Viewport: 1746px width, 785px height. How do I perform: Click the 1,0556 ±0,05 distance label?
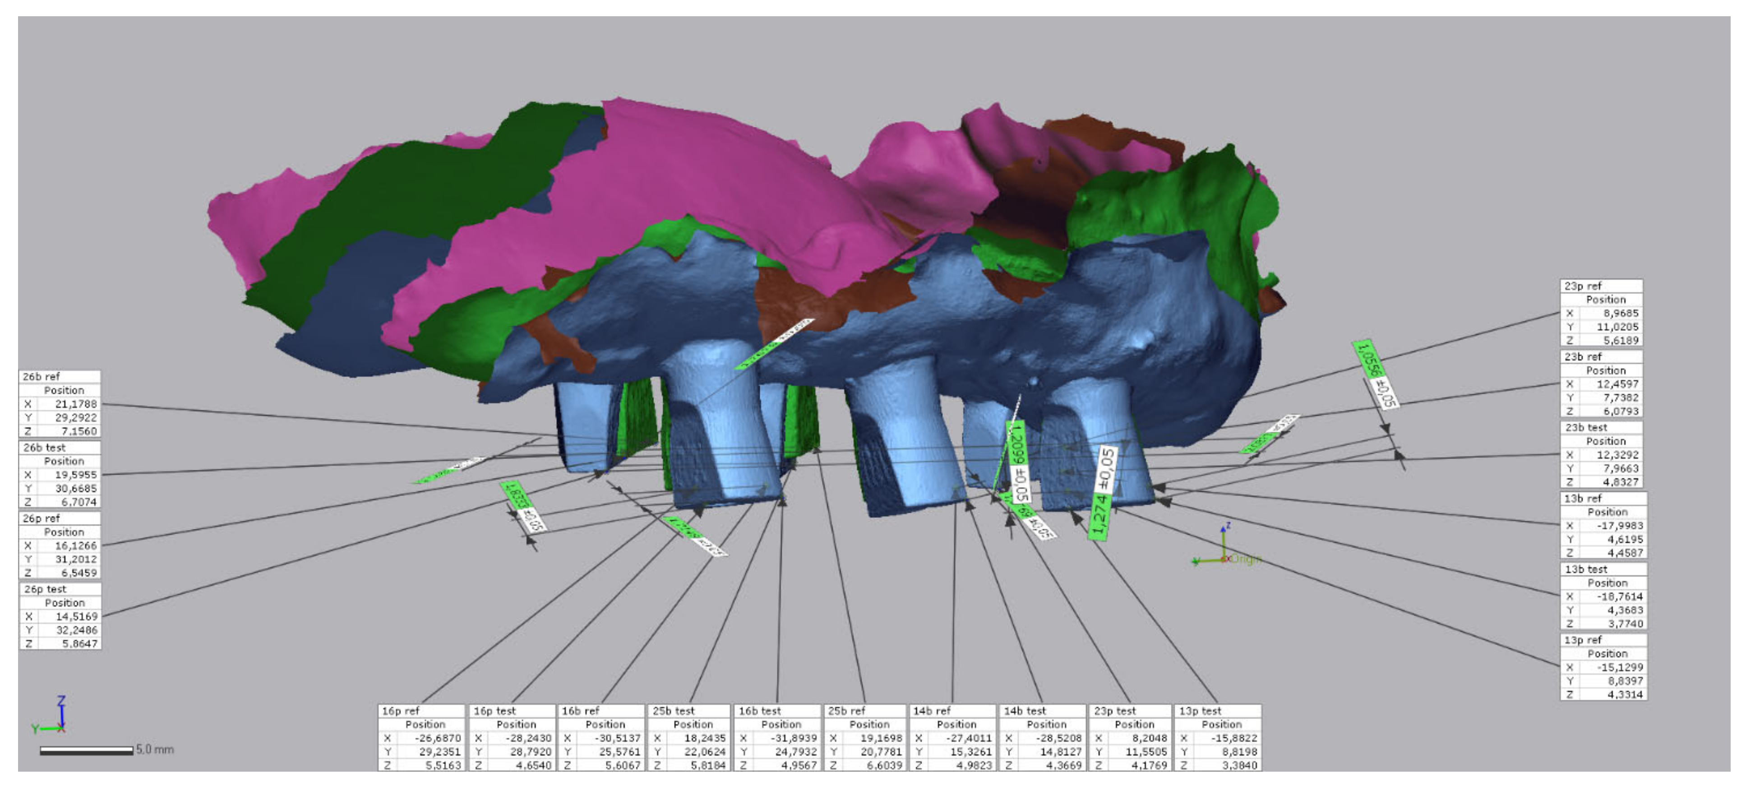click(1376, 374)
